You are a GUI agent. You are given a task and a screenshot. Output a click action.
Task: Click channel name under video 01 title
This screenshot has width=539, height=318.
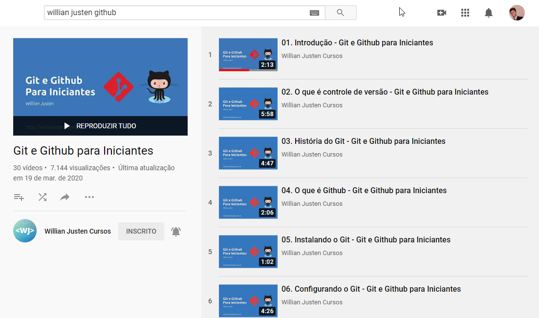point(312,56)
